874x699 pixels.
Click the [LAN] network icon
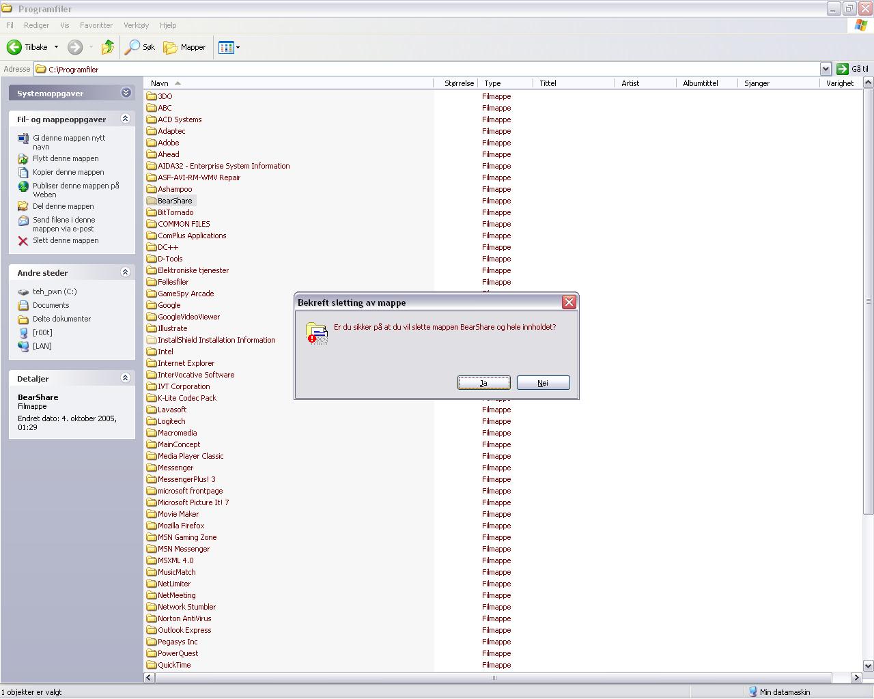[x=23, y=346]
